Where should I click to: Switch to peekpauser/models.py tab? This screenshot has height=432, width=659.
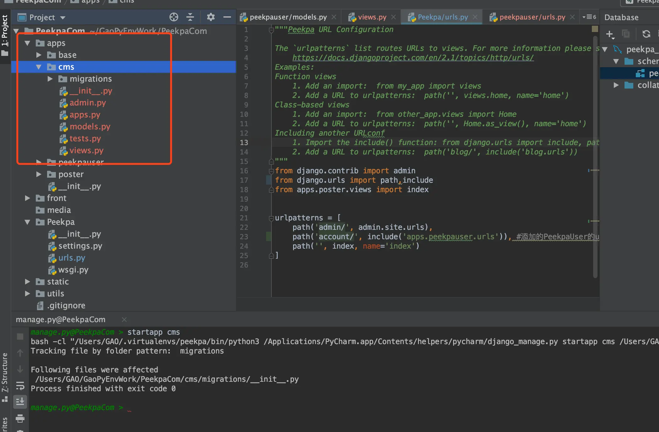(288, 17)
